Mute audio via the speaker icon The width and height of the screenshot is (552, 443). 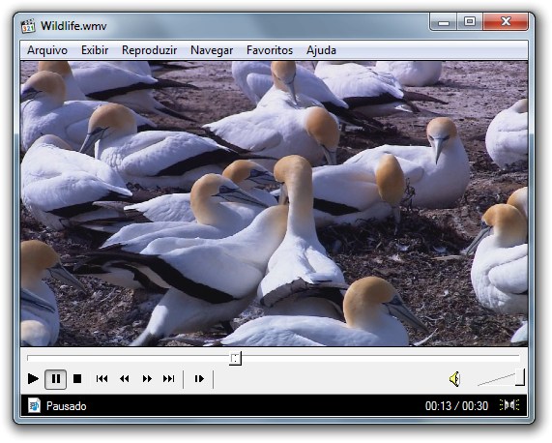[454, 379]
